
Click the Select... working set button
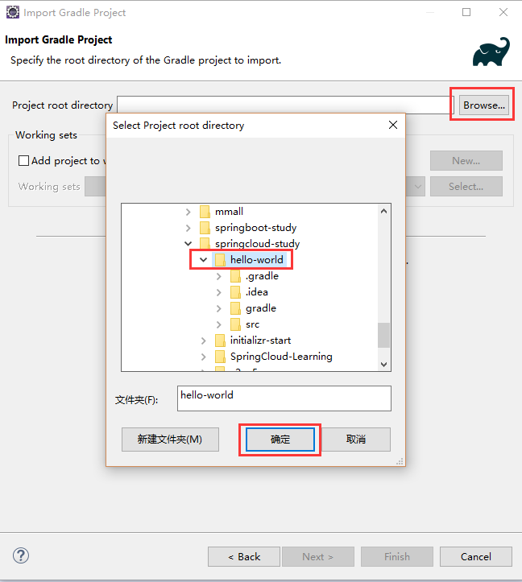point(466,186)
